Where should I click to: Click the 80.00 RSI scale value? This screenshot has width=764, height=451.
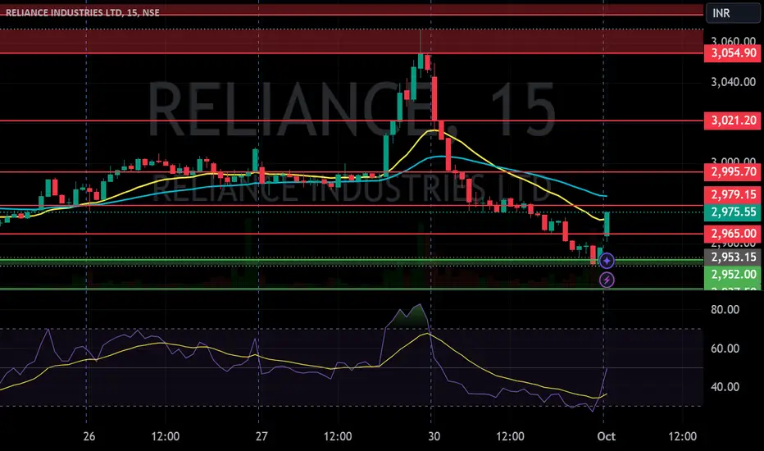(725, 310)
